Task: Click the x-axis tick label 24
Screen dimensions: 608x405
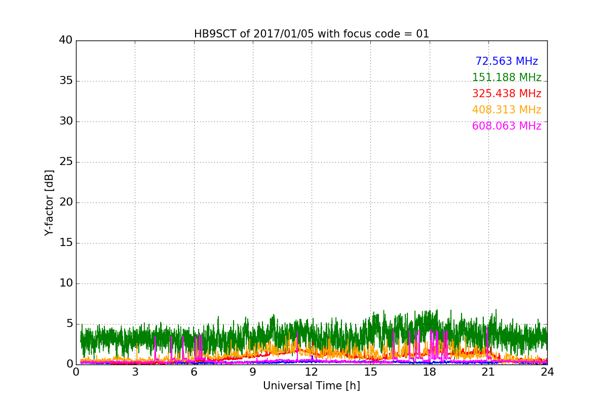Action: pos(547,372)
